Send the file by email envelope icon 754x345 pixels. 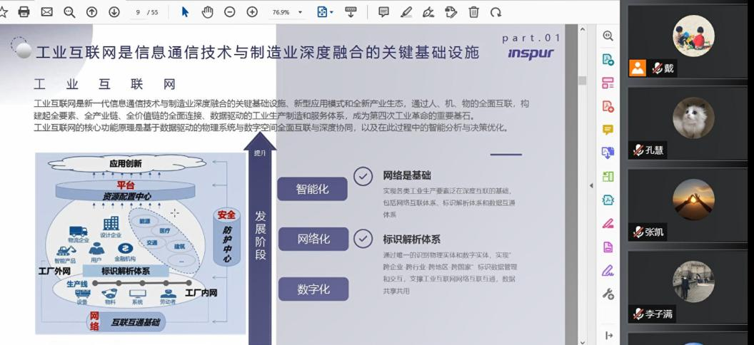pyautogui.click(x=46, y=12)
